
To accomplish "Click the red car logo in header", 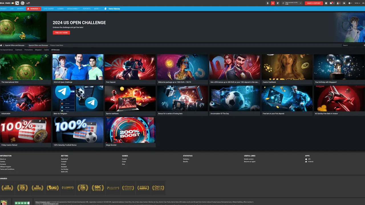I will (x=28, y=3).
